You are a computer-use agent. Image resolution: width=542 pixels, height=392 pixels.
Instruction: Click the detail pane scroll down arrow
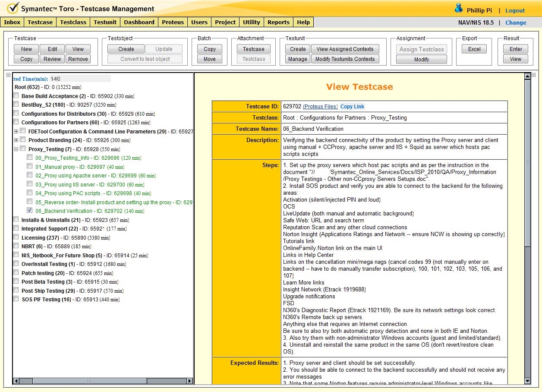point(527,381)
